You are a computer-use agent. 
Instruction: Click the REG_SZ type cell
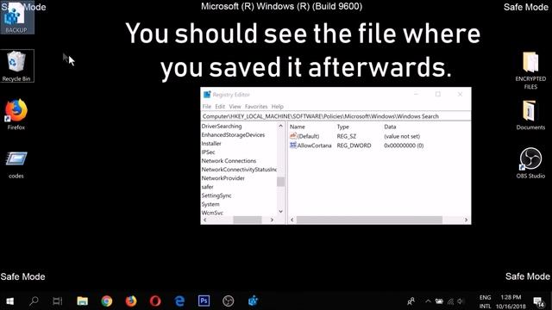347,136
